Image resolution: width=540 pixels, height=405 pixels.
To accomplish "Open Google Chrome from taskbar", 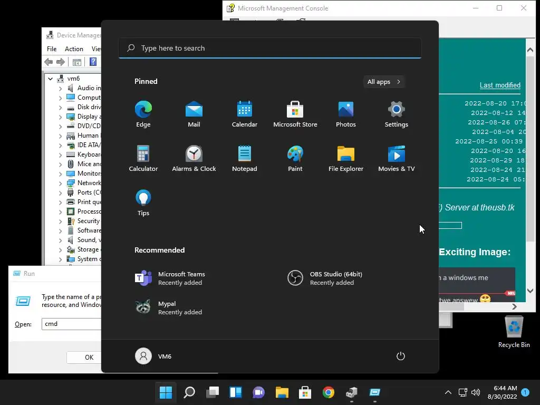I will [x=328, y=392].
